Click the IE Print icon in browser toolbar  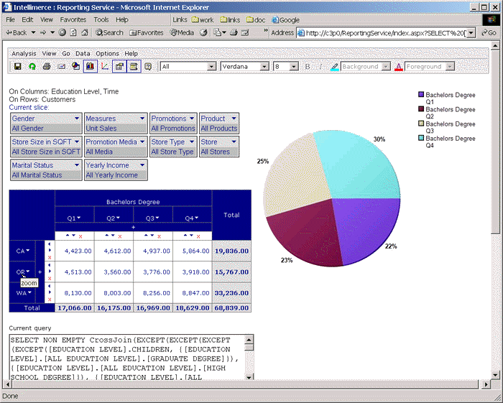point(234,32)
